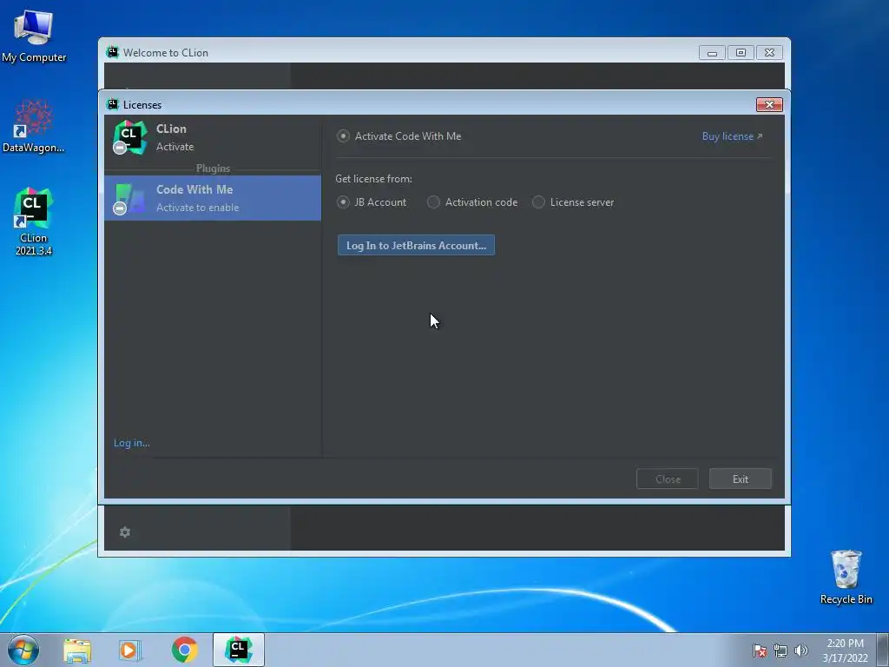This screenshot has height=667, width=889.
Task: Open the Action Center flag in tray
Action: [759, 650]
